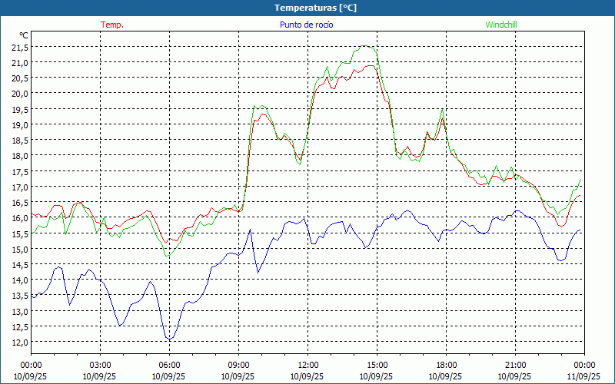Choose the 21:00 time axis label
The width and height of the screenshot is (615, 384).
pos(515,365)
